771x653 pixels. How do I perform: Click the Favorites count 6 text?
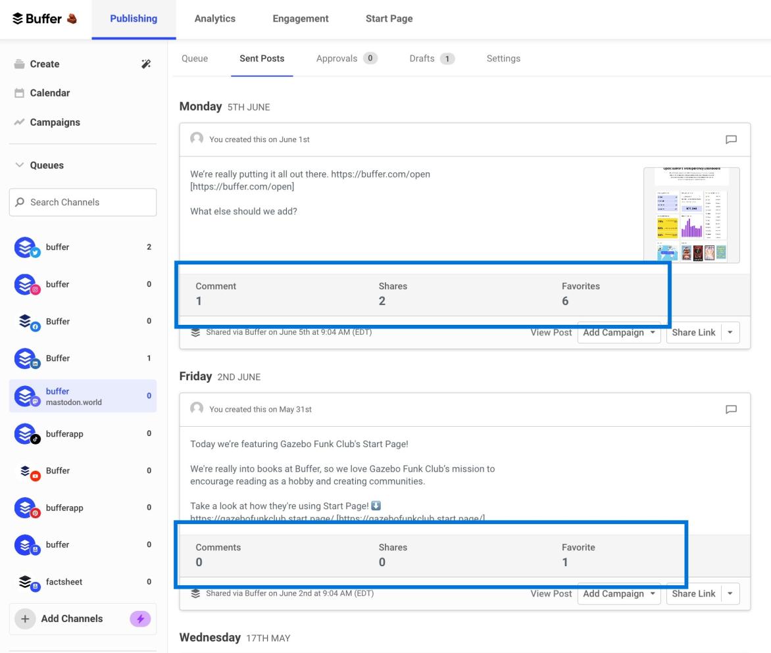(x=565, y=301)
